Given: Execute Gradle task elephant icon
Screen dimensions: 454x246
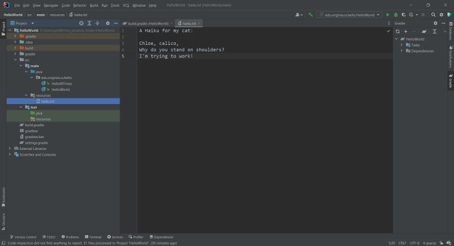Looking at the screenshot, I should coord(424,31).
